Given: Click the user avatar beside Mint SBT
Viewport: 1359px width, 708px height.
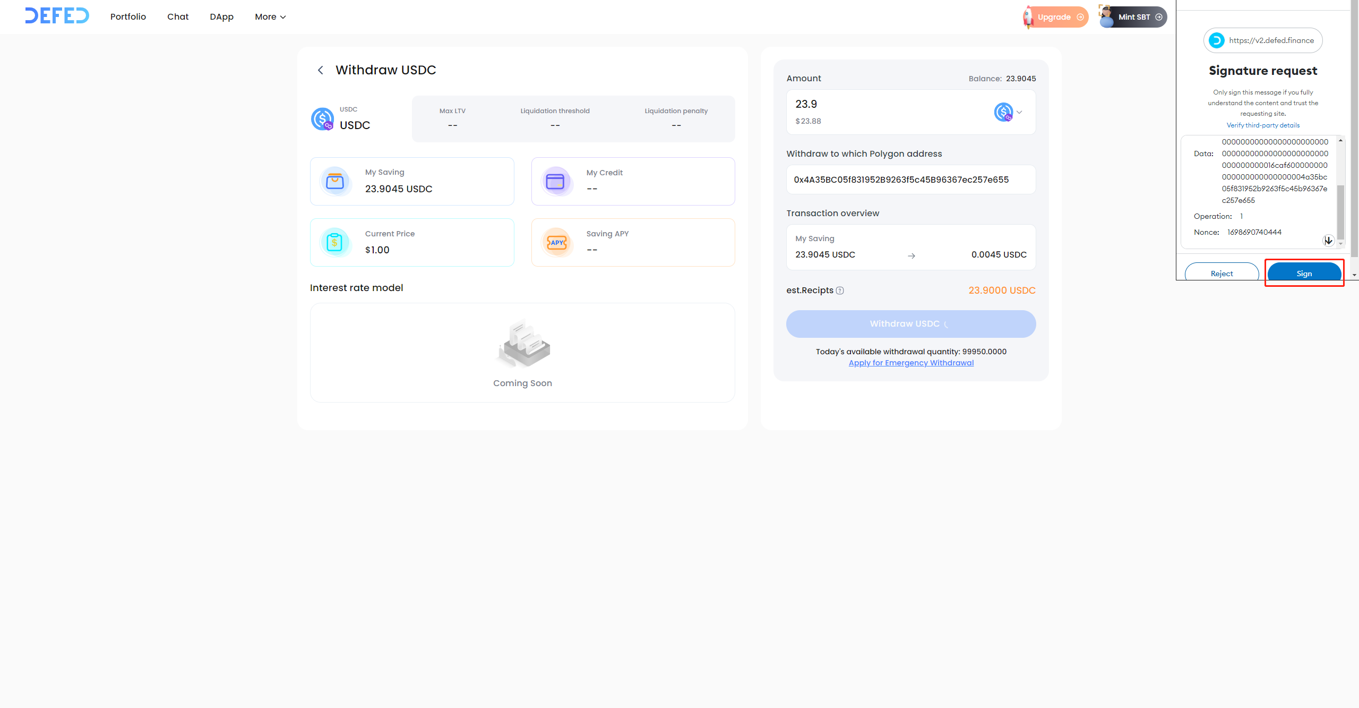Looking at the screenshot, I should pos(1106,16).
